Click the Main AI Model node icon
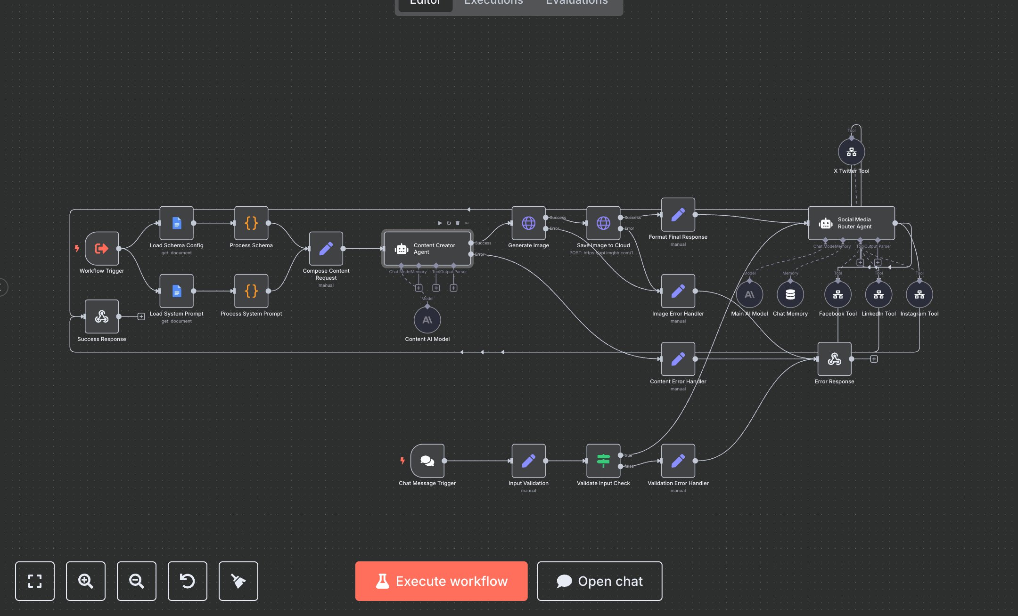The width and height of the screenshot is (1018, 616). point(749,294)
